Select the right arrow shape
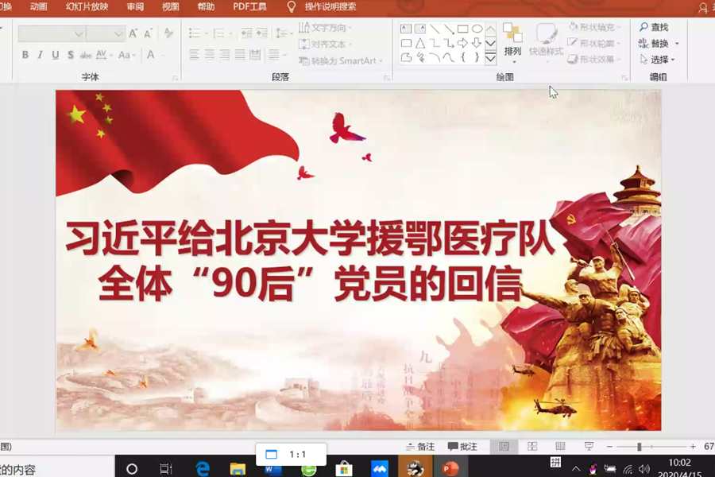This screenshot has height=477, width=715. 462,44
